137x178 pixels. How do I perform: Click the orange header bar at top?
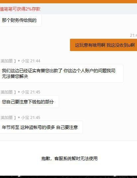[68, 2]
